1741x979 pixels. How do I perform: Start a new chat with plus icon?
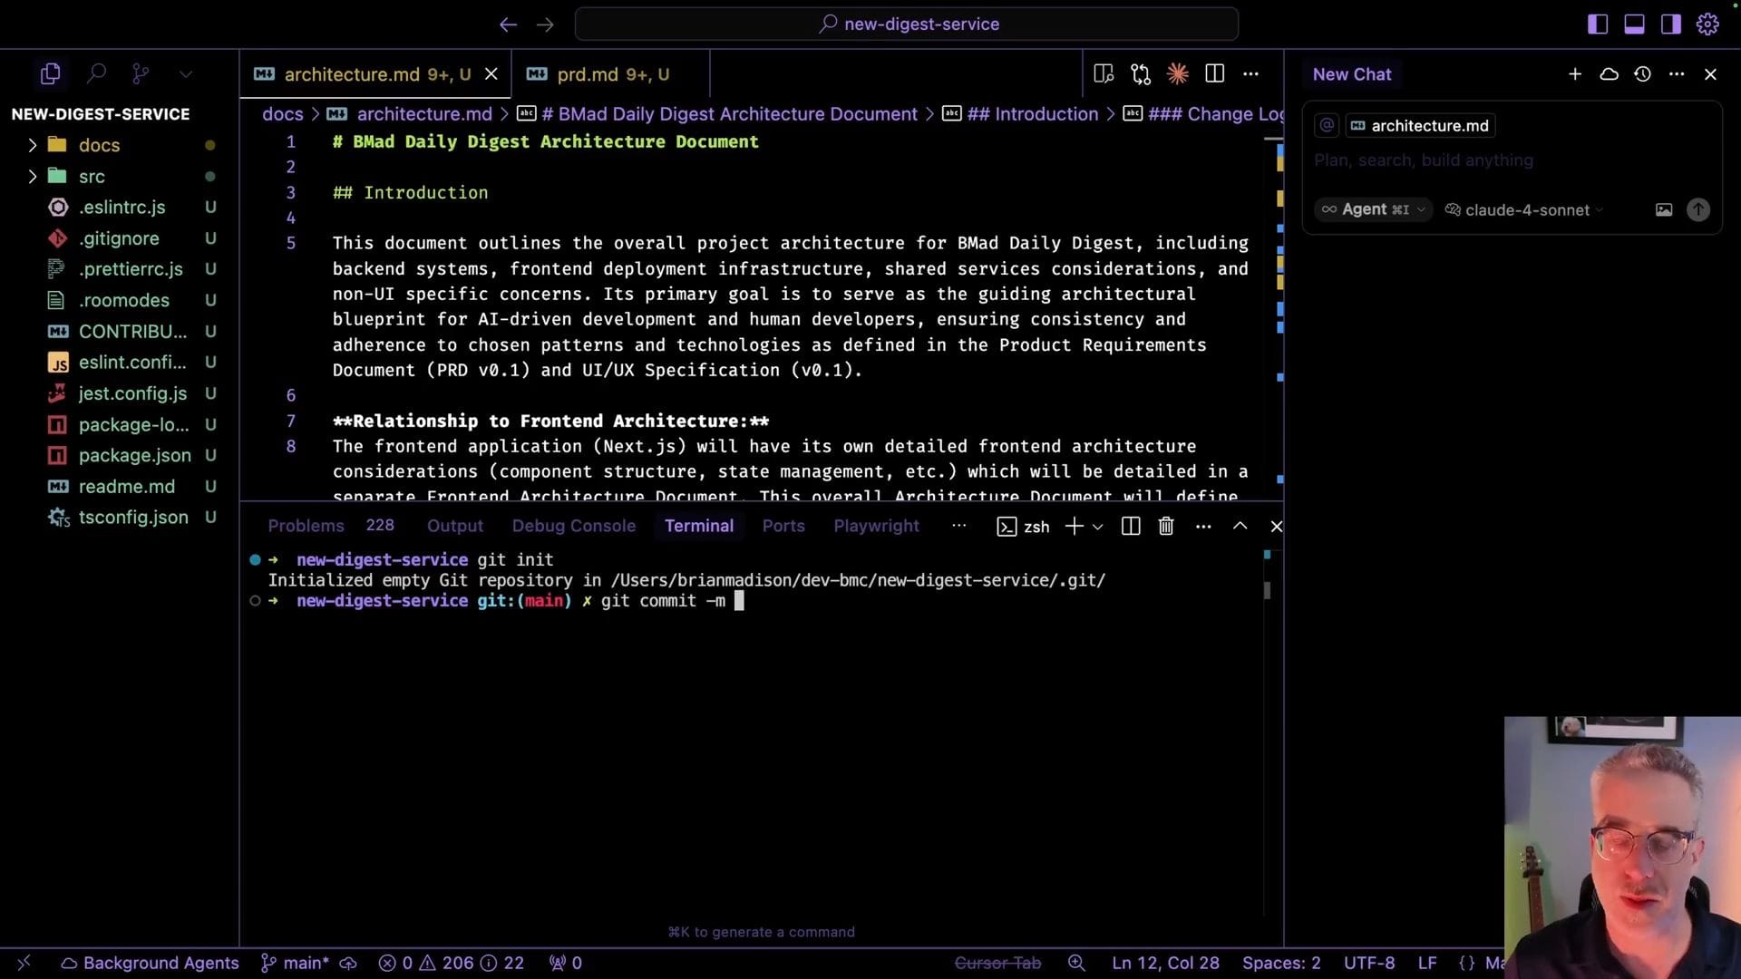pyautogui.click(x=1575, y=74)
